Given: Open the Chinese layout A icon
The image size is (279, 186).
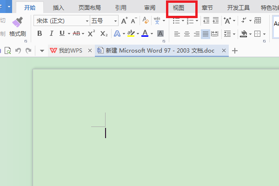Looking at the screenshot, I should [x=227, y=20].
